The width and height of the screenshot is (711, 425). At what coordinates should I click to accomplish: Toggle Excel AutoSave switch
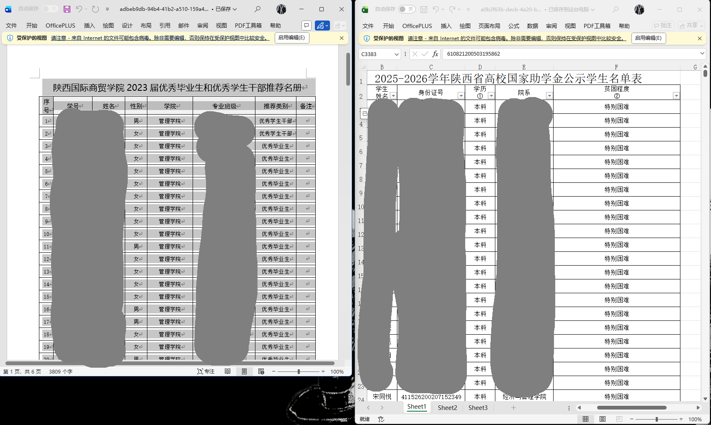coord(407,9)
